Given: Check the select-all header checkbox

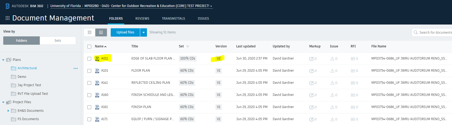Looking at the screenshot, I should point(89,47).
